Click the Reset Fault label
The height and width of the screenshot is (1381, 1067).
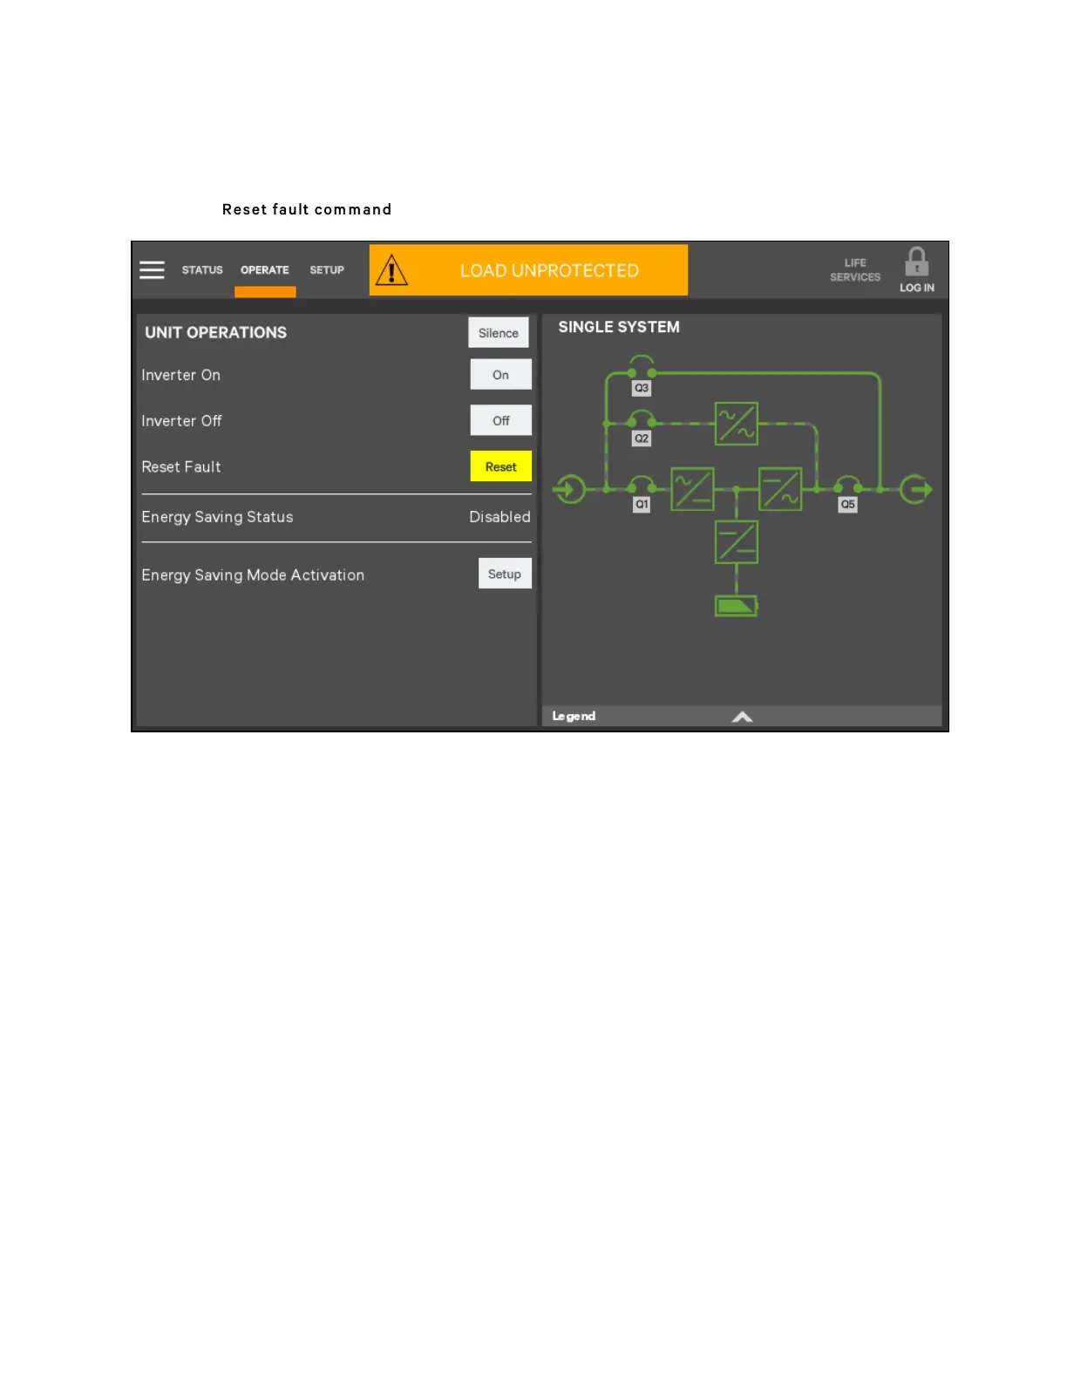pyautogui.click(x=181, y=466)
